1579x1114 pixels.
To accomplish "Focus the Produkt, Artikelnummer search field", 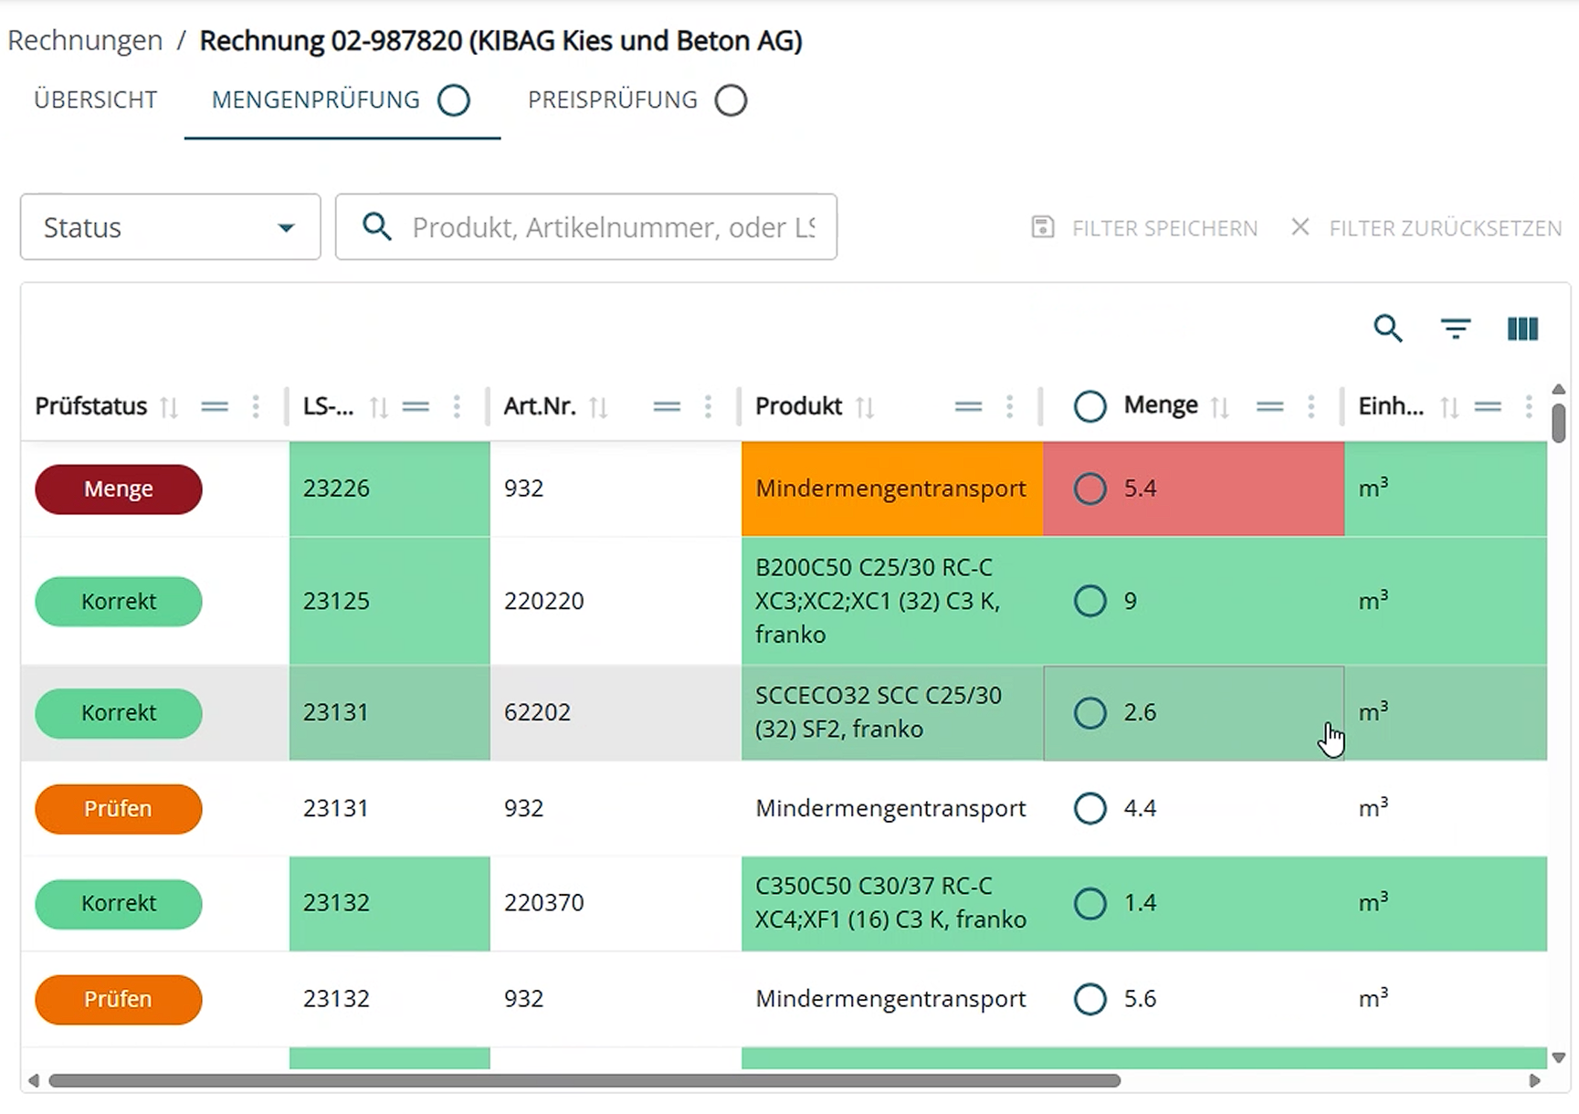I will click(612, 227).
